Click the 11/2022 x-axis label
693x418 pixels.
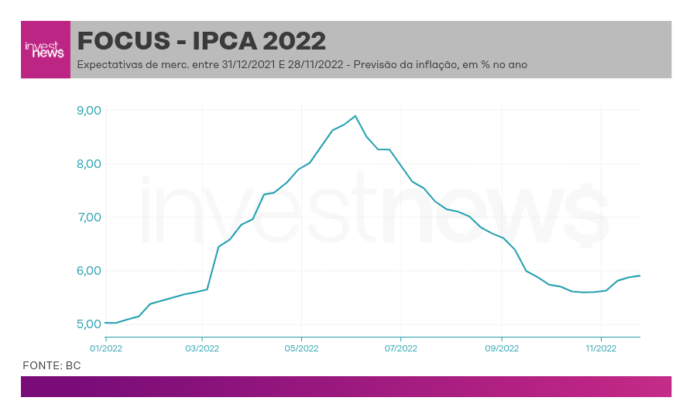(601, 348)
